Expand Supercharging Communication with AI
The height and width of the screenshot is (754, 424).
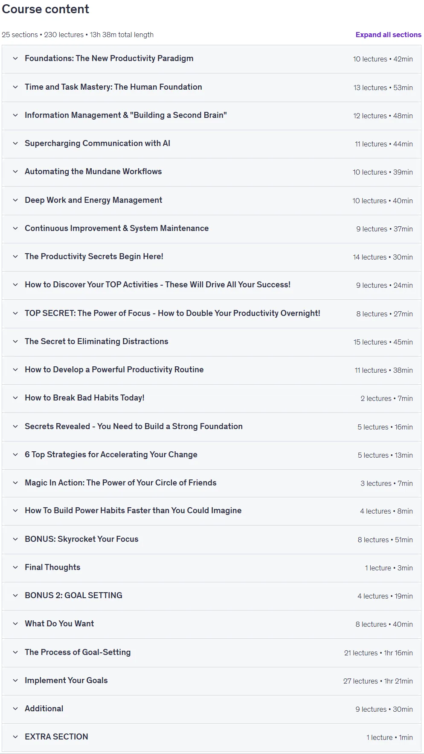[212, 144]
